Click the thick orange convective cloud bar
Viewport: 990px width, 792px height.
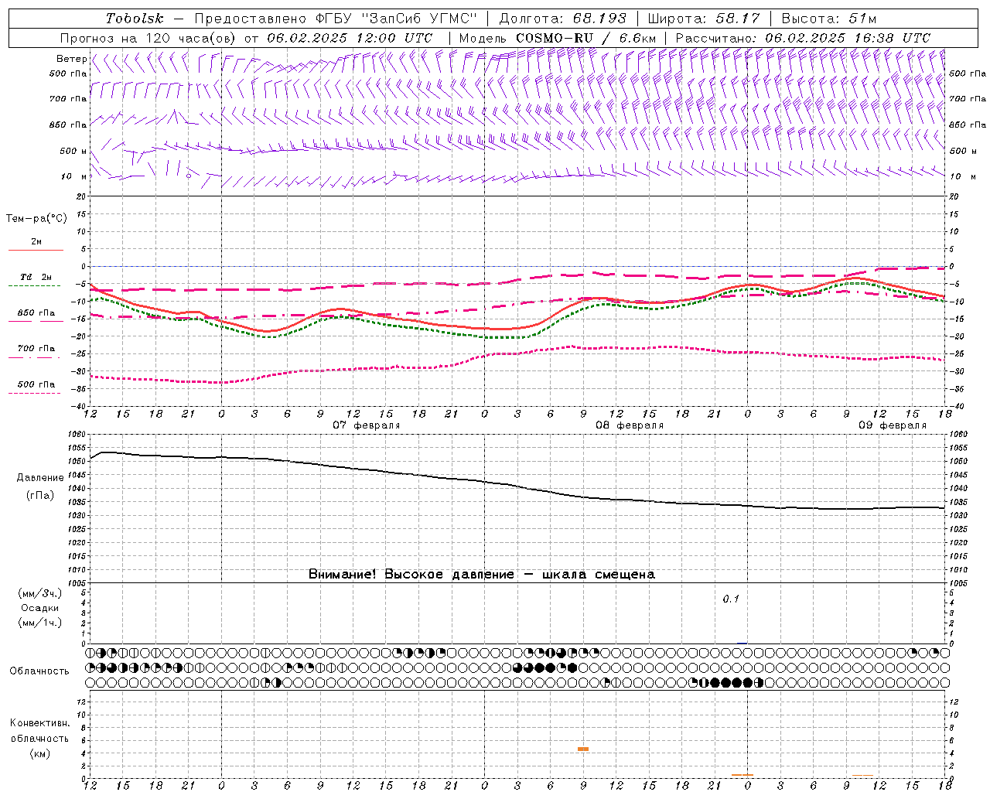(x=583, y=749)
